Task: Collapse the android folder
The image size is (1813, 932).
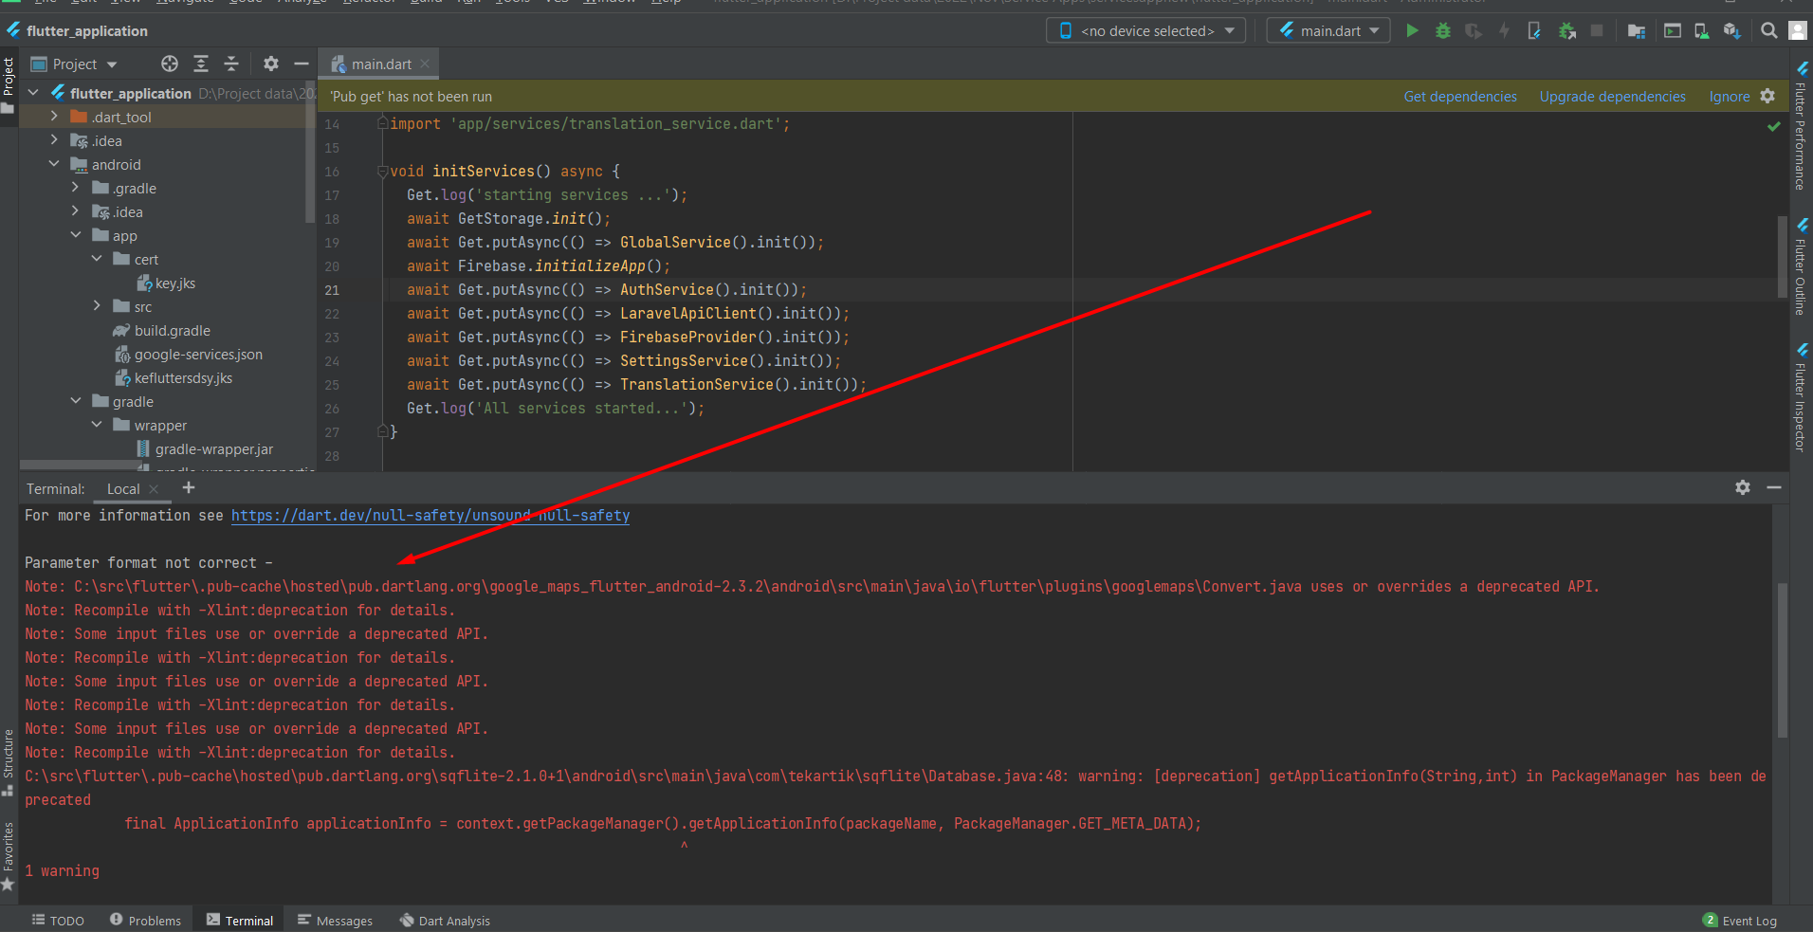Action: pos(54,164)
